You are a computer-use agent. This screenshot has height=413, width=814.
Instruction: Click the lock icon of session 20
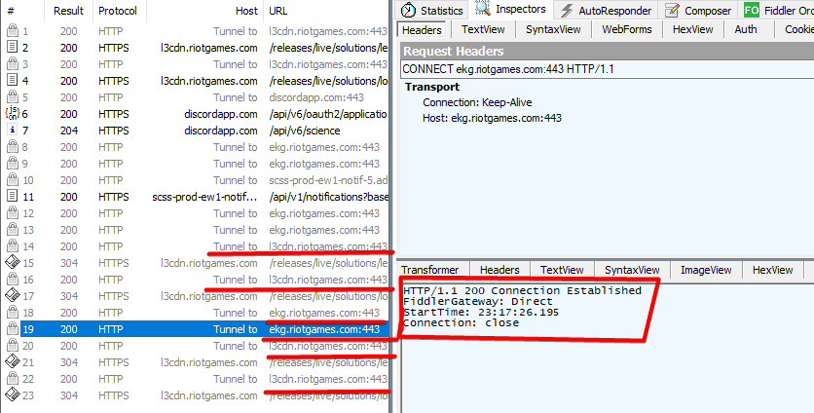point(13,346)
